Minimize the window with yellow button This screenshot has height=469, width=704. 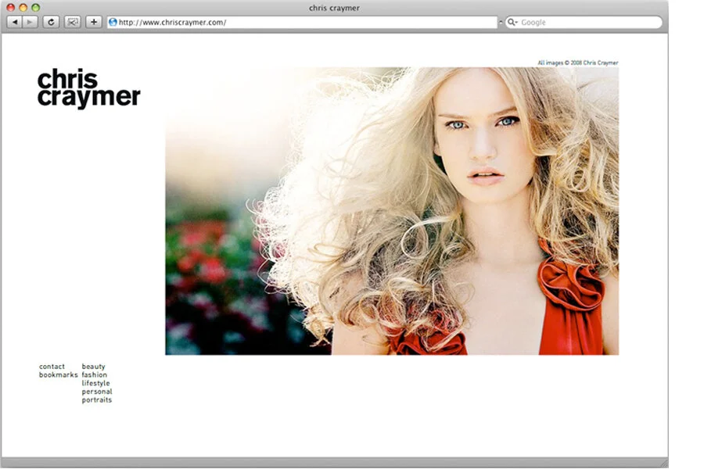[x=23, y=8]
